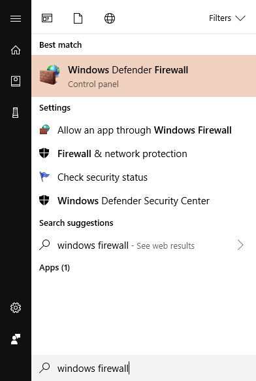The height and width of the screenshot is (381, 256).
Task: Click the Windows Defender Firewall brick icon
Action: pyautogui.click(x=50, y=75)
